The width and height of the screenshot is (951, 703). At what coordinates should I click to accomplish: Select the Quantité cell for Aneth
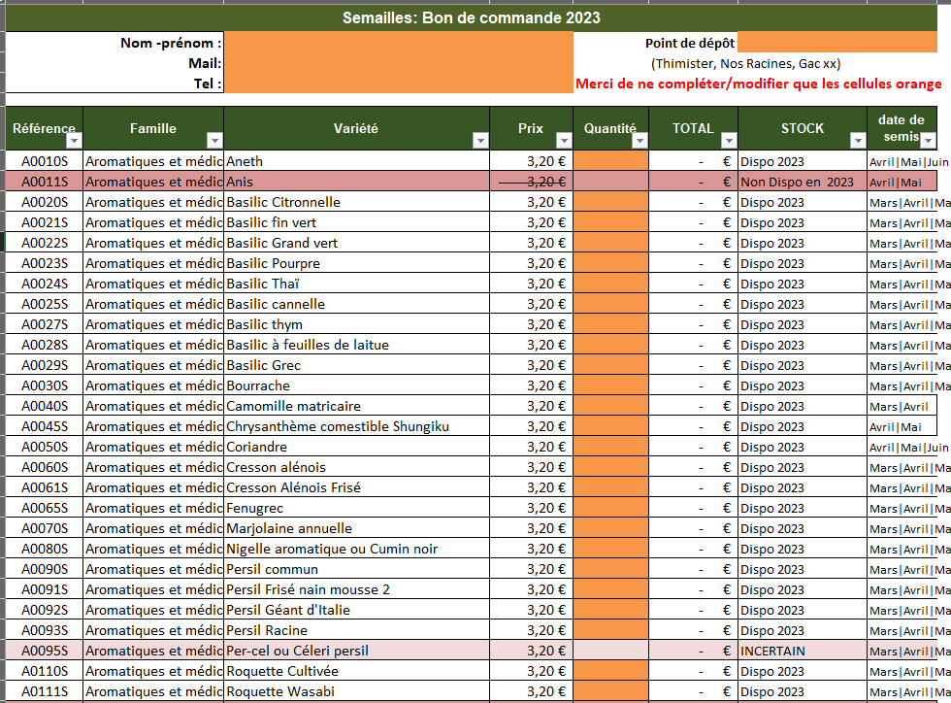coord(610,161)
